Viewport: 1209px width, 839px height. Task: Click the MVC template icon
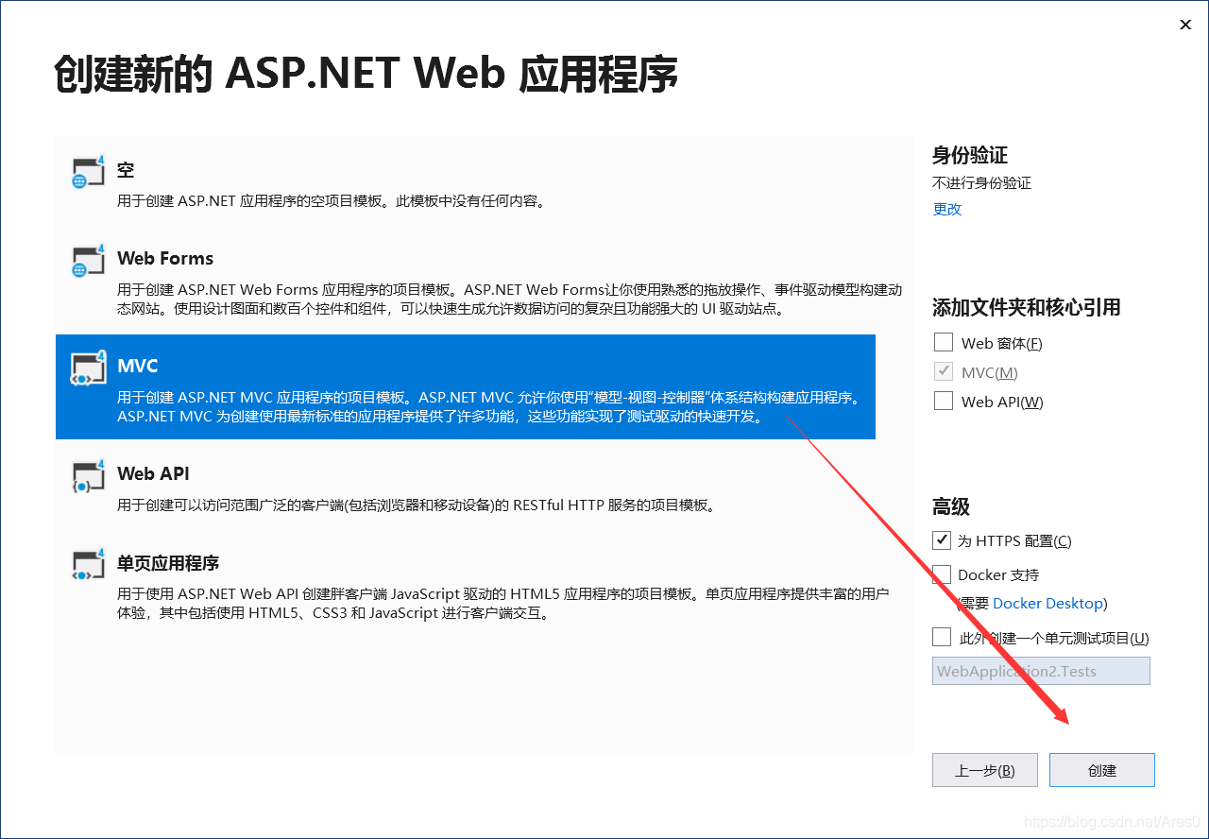[x=88, y=368]
